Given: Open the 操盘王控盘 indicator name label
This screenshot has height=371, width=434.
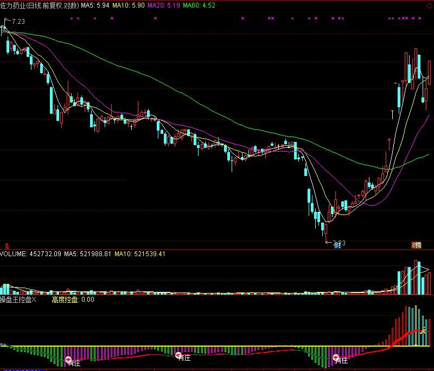Looking at the screenshot, I should tap(16, 300).
